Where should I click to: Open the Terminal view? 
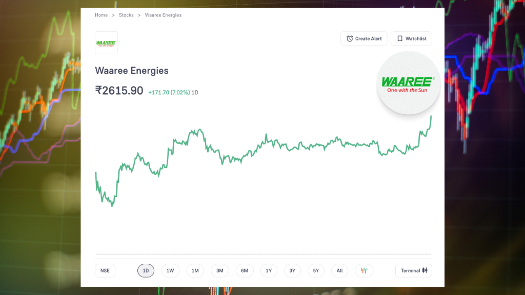[x=414, y=270]
